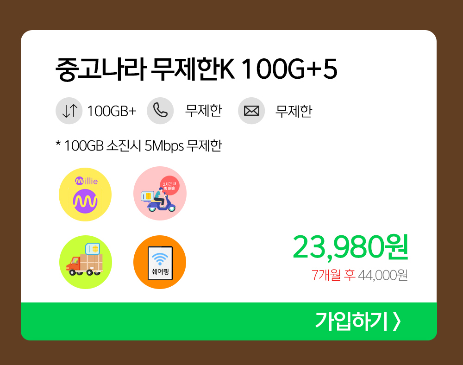Screen dimensions: 463x365
Task: Click the truck SIM delivery icon
Action: (86, 262)
